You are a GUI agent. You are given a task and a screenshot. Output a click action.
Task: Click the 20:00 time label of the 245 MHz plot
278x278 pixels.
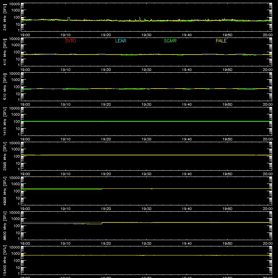268,35
